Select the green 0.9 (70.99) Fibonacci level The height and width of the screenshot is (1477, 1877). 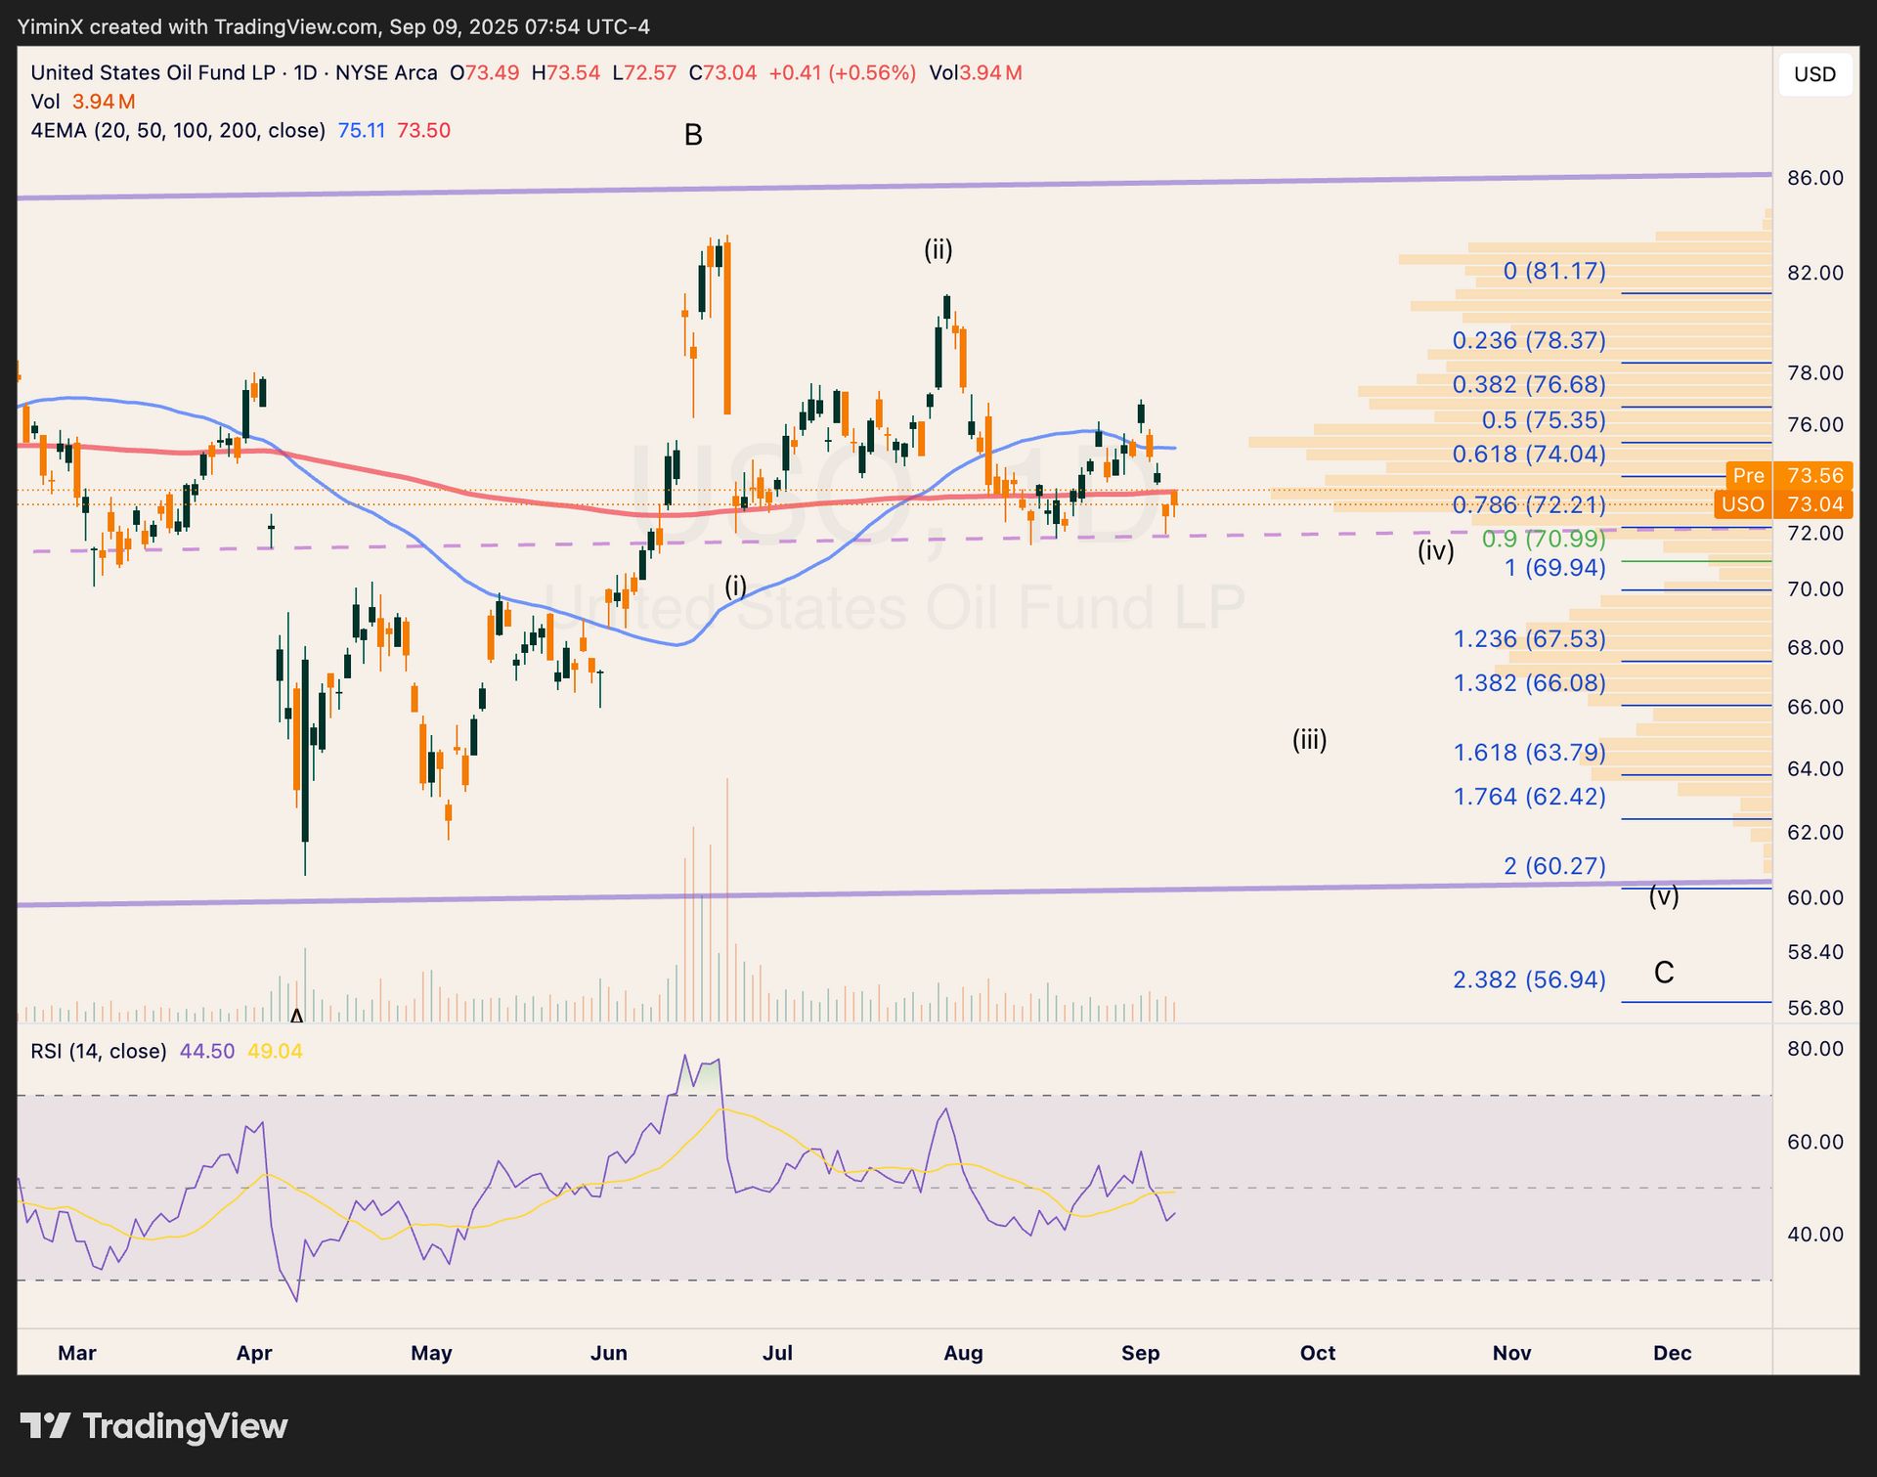(x=1543, y=539)
